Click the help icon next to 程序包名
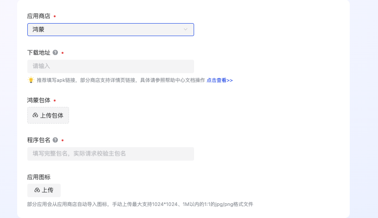378x218 pixels. (x=55, y=140)
